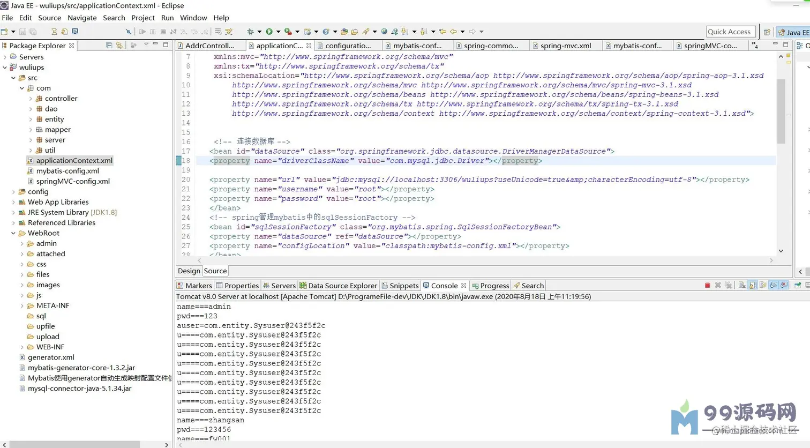Click the Last Edit Location arrow icon
The image size is (810, 448).
tap(442, 32)
